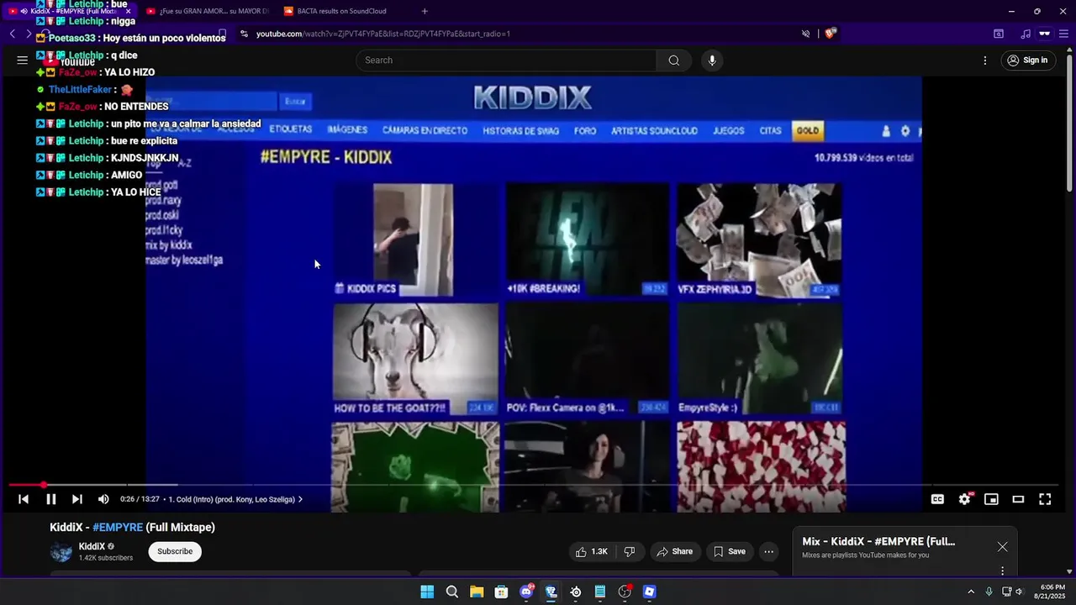Show hidden system tray icons chevron

pos(971,592)
